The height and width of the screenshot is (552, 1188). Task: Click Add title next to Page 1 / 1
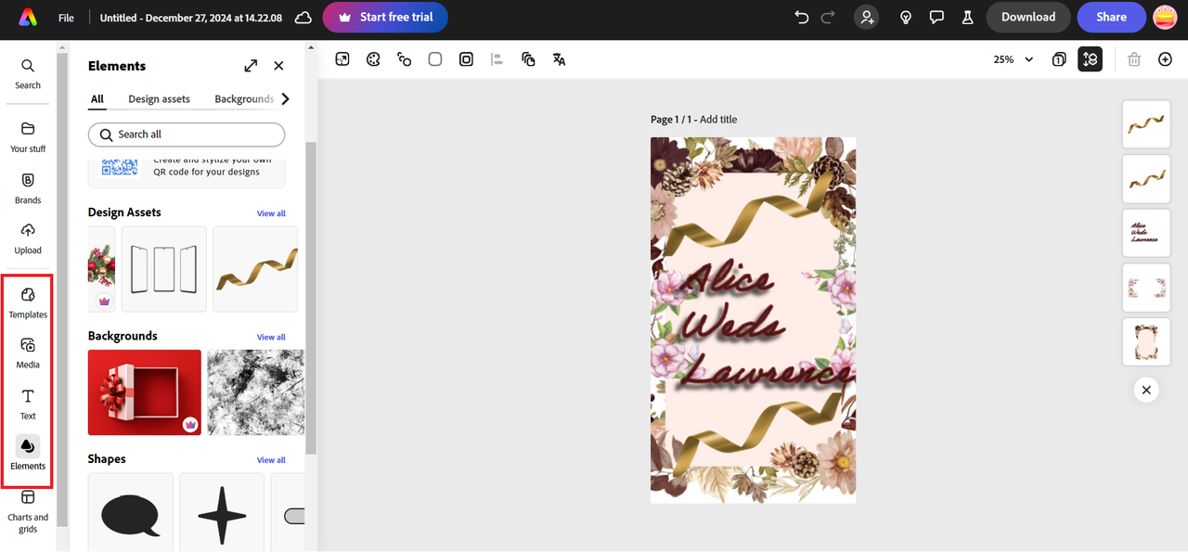point(718,120)
